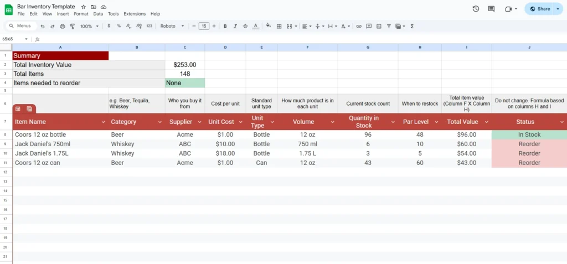
Task: Star the Bar Inventory Template document
Action: coord(84,7)
